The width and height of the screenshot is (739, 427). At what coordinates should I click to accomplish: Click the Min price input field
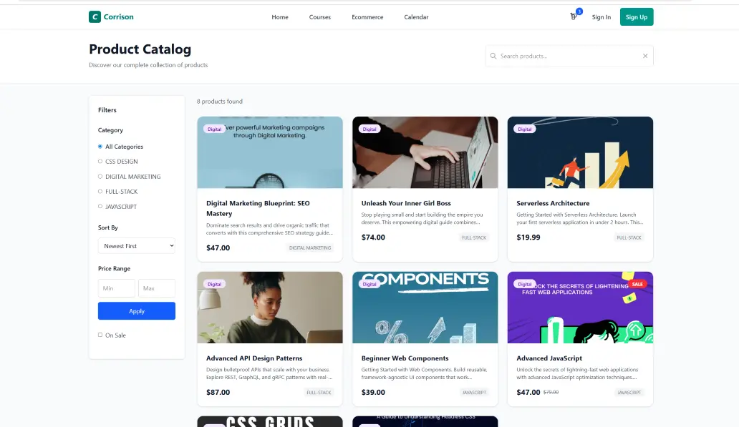click(x=117, y=288)
